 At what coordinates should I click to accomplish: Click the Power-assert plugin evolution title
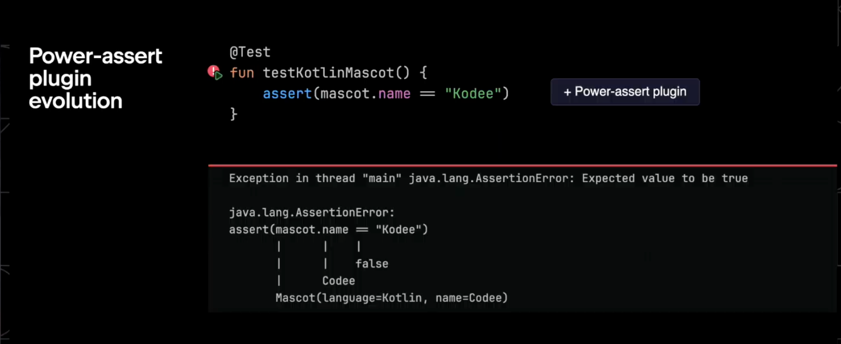click(x=95, y=78)
